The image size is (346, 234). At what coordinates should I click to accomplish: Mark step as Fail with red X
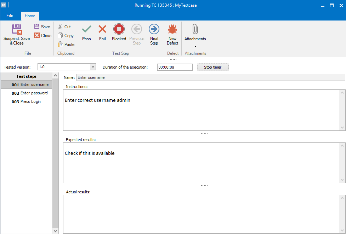tap(102, 29)
